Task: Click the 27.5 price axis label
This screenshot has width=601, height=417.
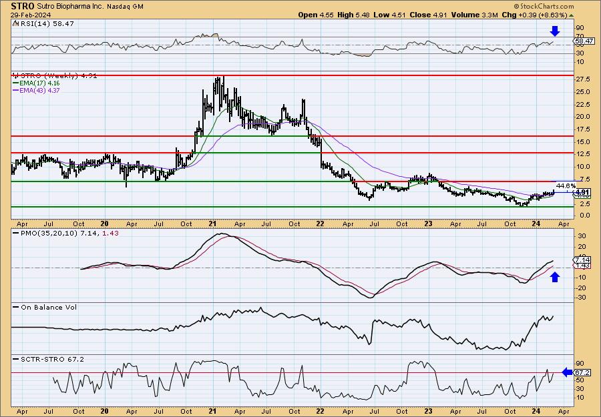Action: tap(582, 79)
